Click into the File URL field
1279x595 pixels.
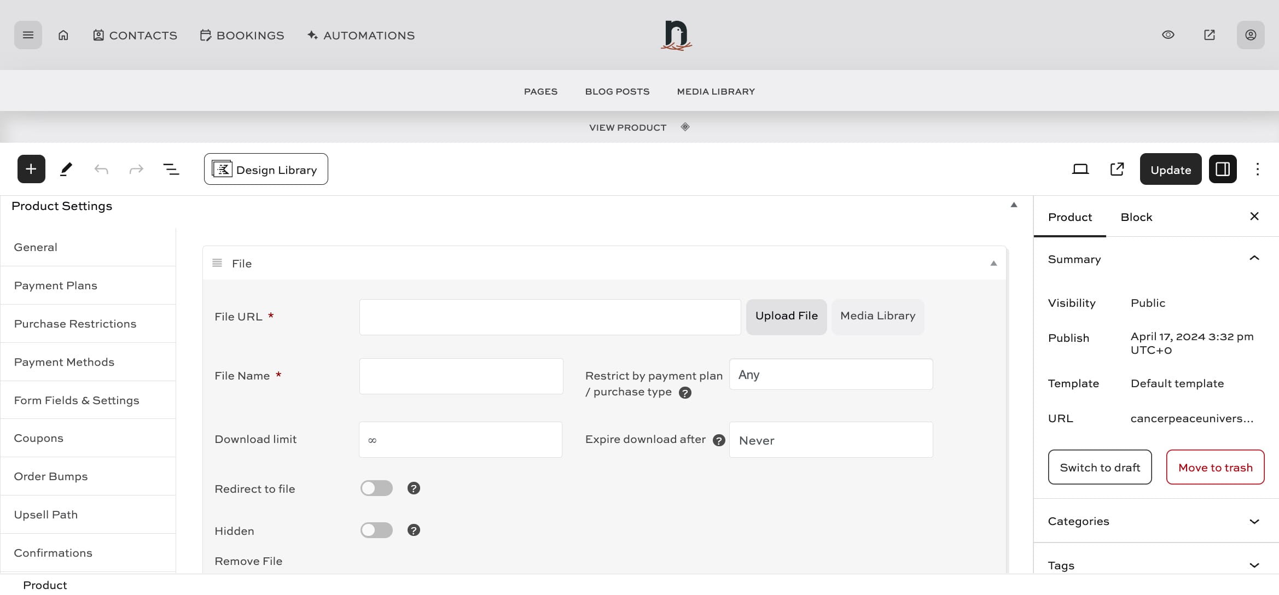point(550,317)
